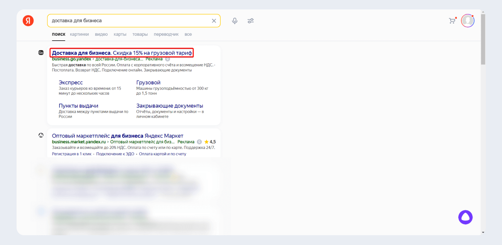Select the поиск tab
Image resolution: width=502 pixels, height=245 pixels.
click(58, 34)
